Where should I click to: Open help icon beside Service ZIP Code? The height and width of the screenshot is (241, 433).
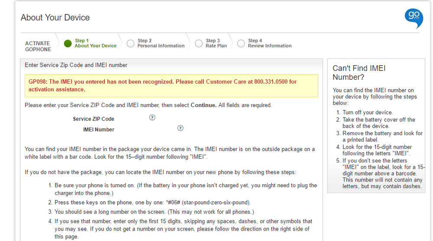(152, 117)
